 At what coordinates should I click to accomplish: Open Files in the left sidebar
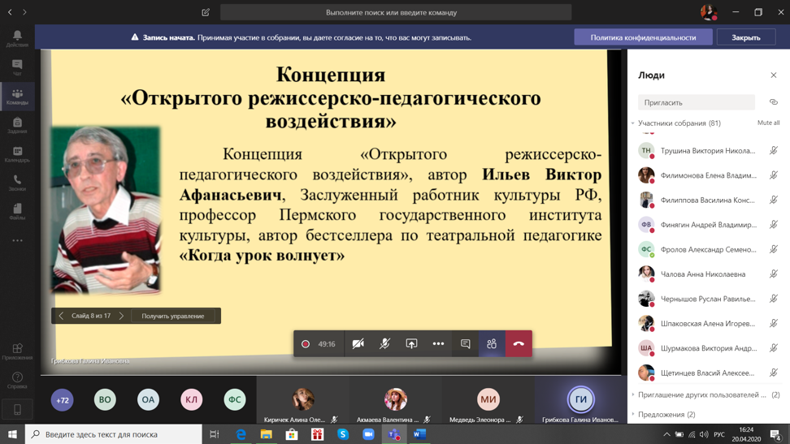tap(17, 211)
